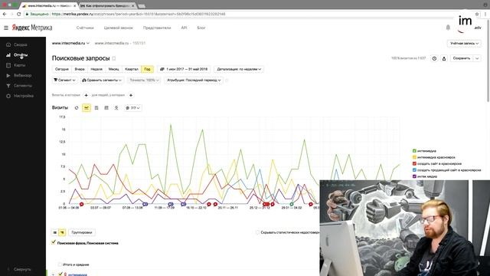Open Сводка in the sidebar
Screen dimensions: 490x276
(21, 44)
